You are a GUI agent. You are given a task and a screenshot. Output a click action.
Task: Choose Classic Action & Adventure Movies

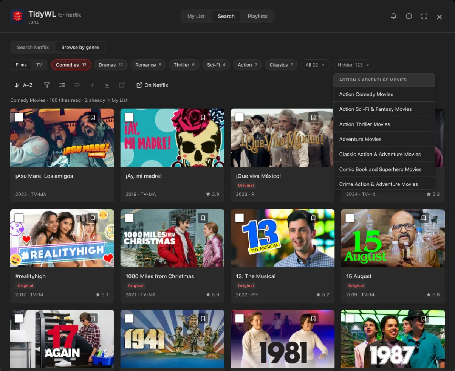[x=384, y=154]
